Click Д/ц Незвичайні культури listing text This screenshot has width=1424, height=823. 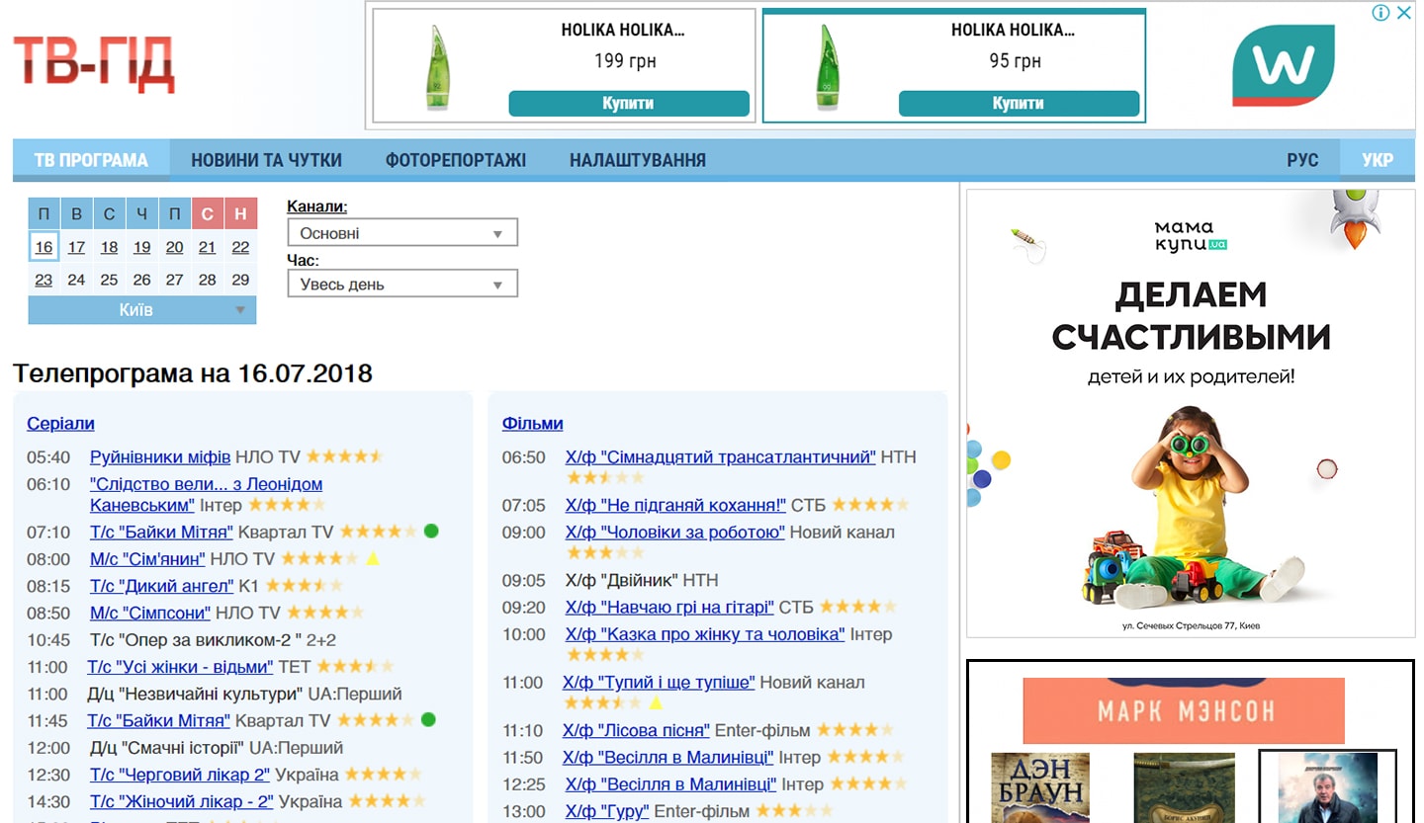pyautogui.click(x=195, y=694)
